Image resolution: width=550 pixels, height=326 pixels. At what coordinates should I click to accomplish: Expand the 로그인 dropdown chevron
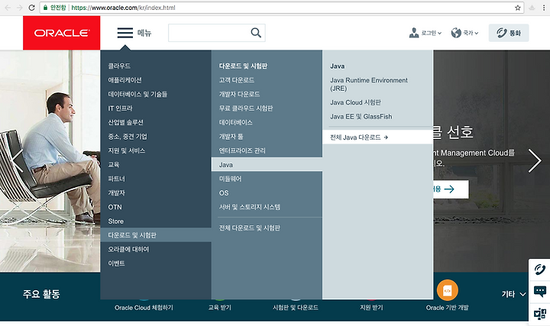point(439,34)
